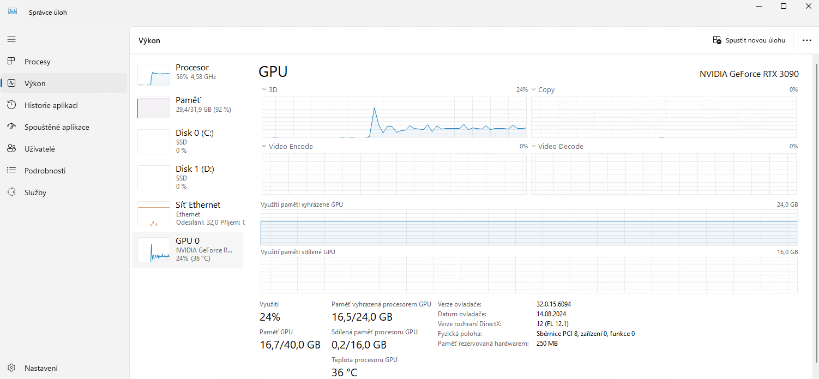819x379 pixels.
Task: Click the 16,5/24,0 GB dedicated memory value
Action: (362, 317)
